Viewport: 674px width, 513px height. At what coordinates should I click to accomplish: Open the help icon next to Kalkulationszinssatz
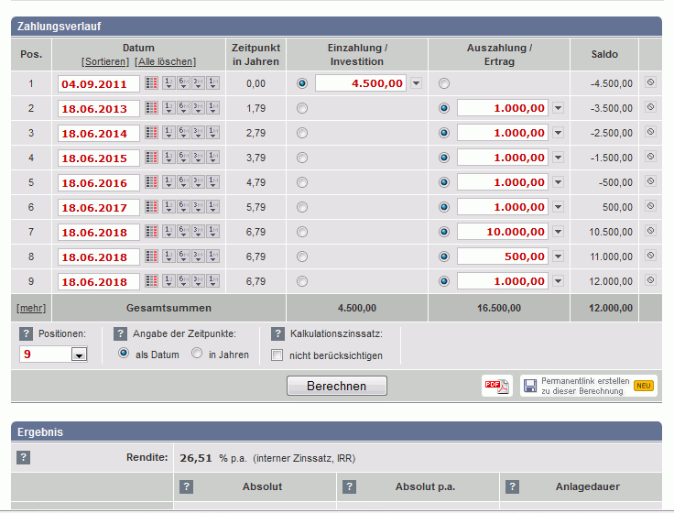277,333
